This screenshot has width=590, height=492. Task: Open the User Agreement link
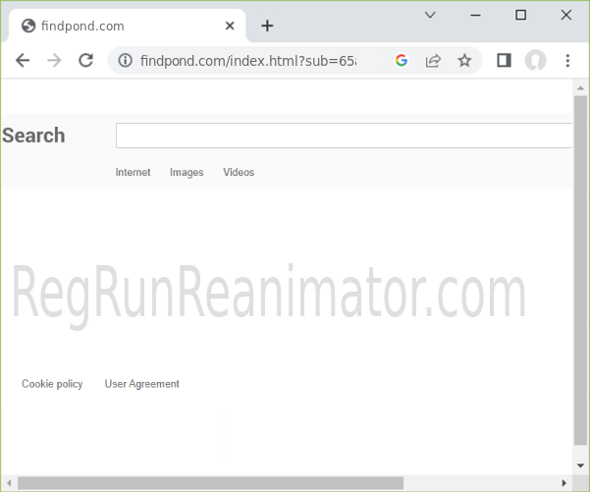point(142,384)
